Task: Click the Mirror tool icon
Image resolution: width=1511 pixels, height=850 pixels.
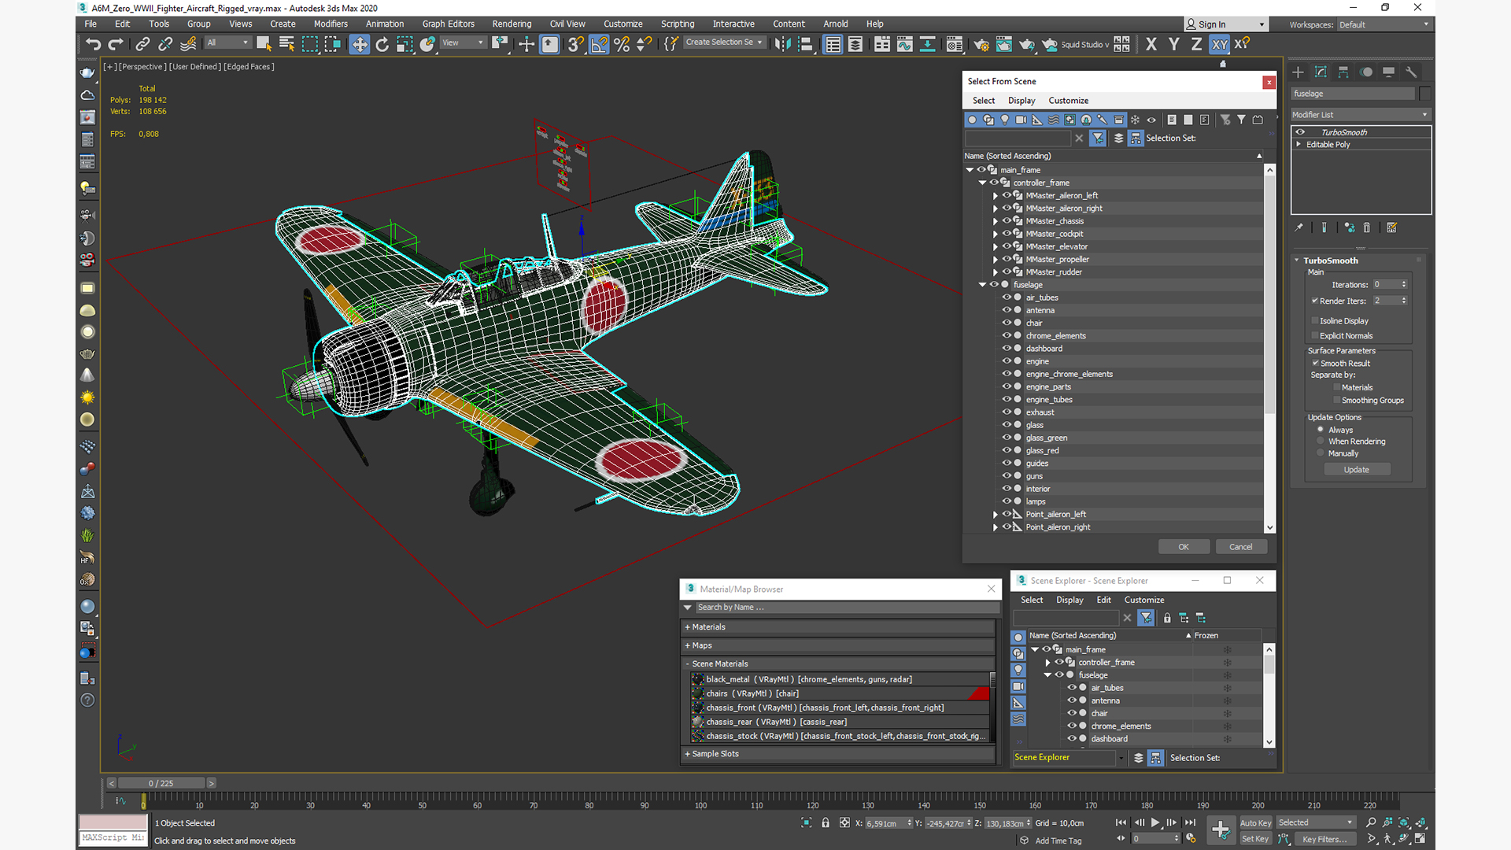Action: pyautogui.click(x=781, y=44)
